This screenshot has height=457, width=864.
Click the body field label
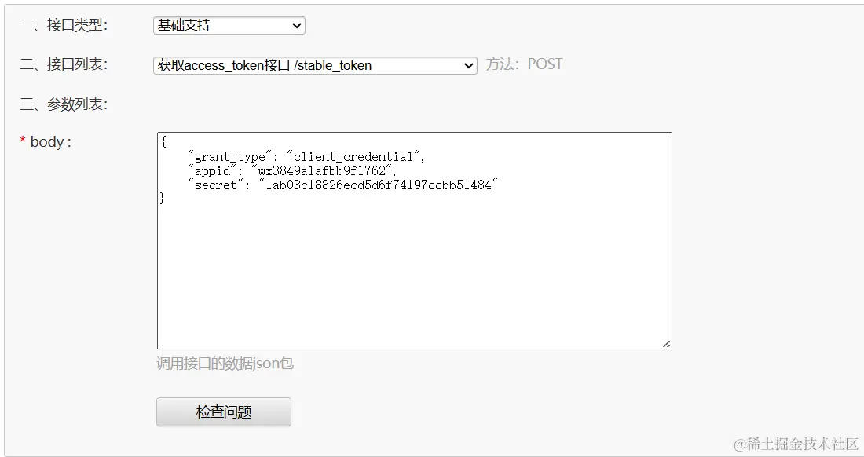(x=46, y=142)
